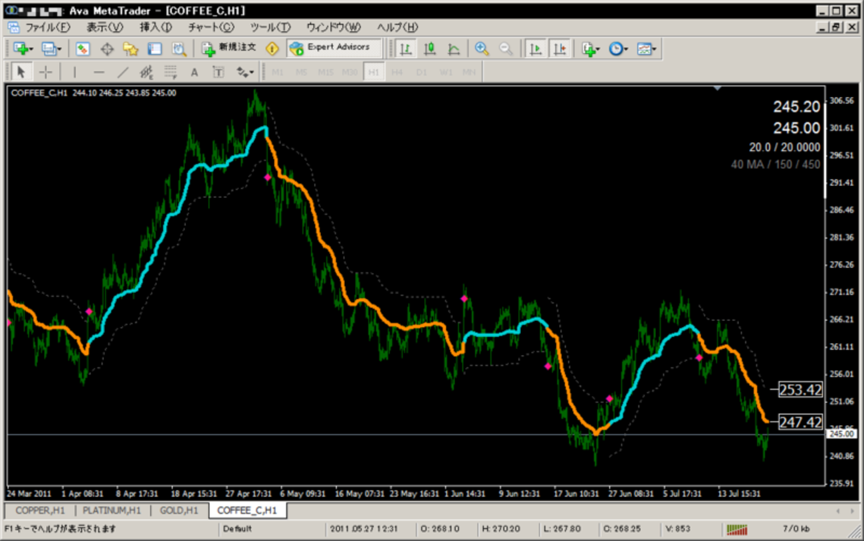Toggle the Expert Advisors button
The width and height of the screenshot is (864, 541).
[334, 48]
